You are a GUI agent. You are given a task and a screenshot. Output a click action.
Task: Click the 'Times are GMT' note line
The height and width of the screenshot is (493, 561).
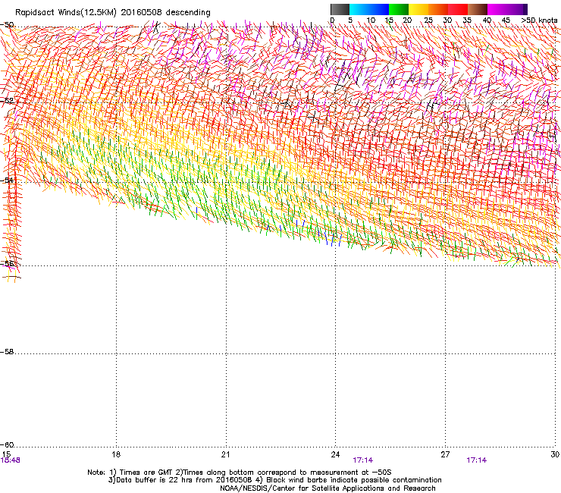pyautogui.click(x=240, y=473)
